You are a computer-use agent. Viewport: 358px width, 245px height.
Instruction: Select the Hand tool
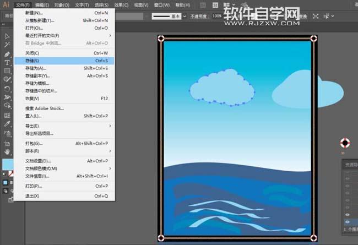pyautogui.click(x=7, y=151)
